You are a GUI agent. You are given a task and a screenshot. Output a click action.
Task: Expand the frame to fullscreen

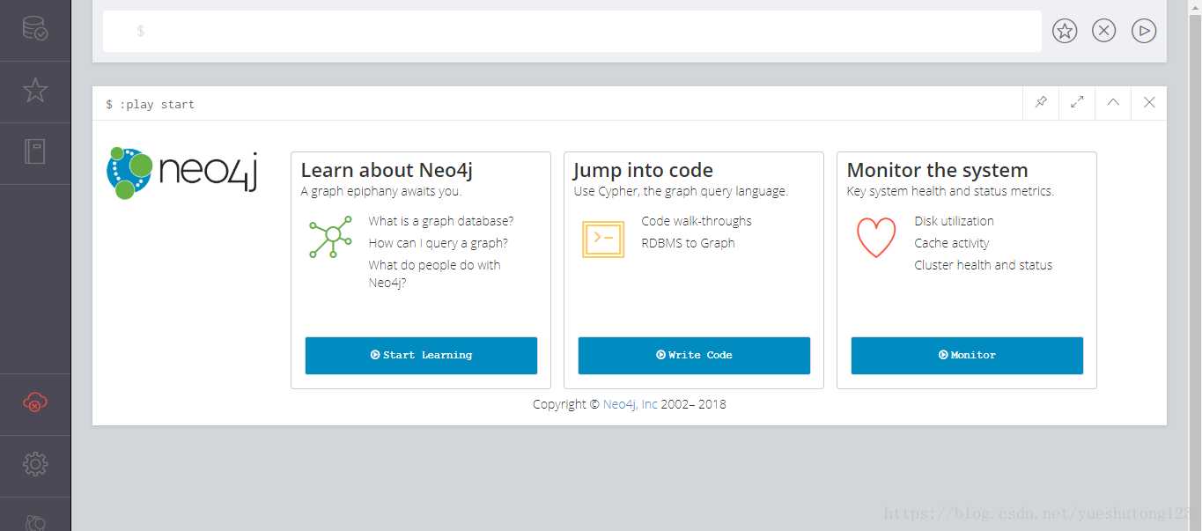pyautogui.click(x=1077, y=103)
